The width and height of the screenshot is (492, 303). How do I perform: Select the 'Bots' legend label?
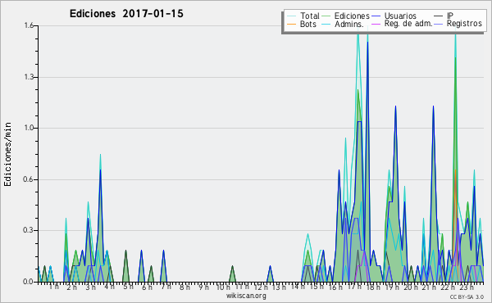pos(308,24)
